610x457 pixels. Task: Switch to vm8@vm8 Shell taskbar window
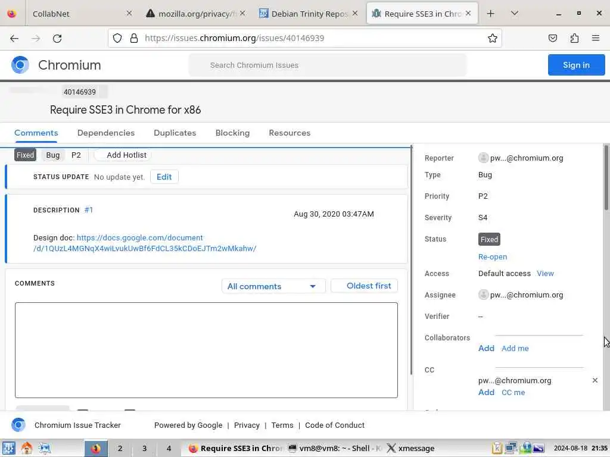pos(334,448)
